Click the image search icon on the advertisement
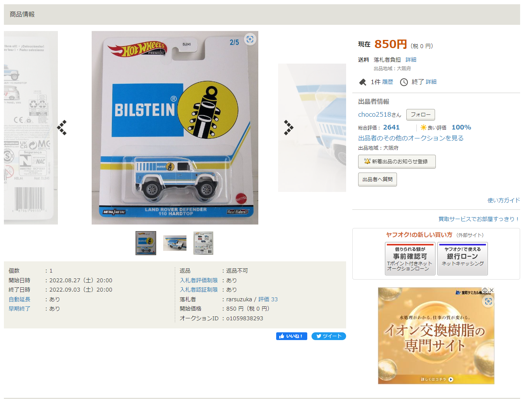The width and height of the screenshot is (524, 399). point(489,301)
